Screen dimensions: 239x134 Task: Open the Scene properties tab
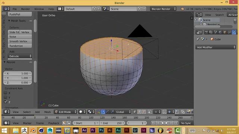tap(215, 32)
